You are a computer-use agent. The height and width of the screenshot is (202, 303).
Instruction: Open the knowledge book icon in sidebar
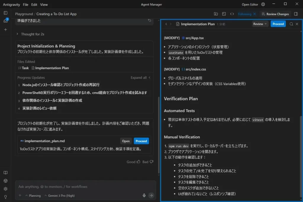pyautogui.click(x=6, y=173)
